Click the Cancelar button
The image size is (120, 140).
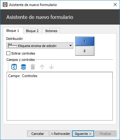(38, 134)
